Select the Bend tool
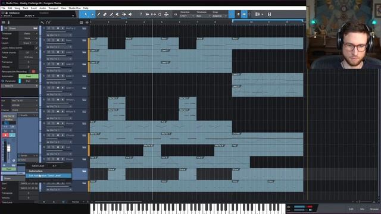 pyautogui.click(x=124, y=14)
